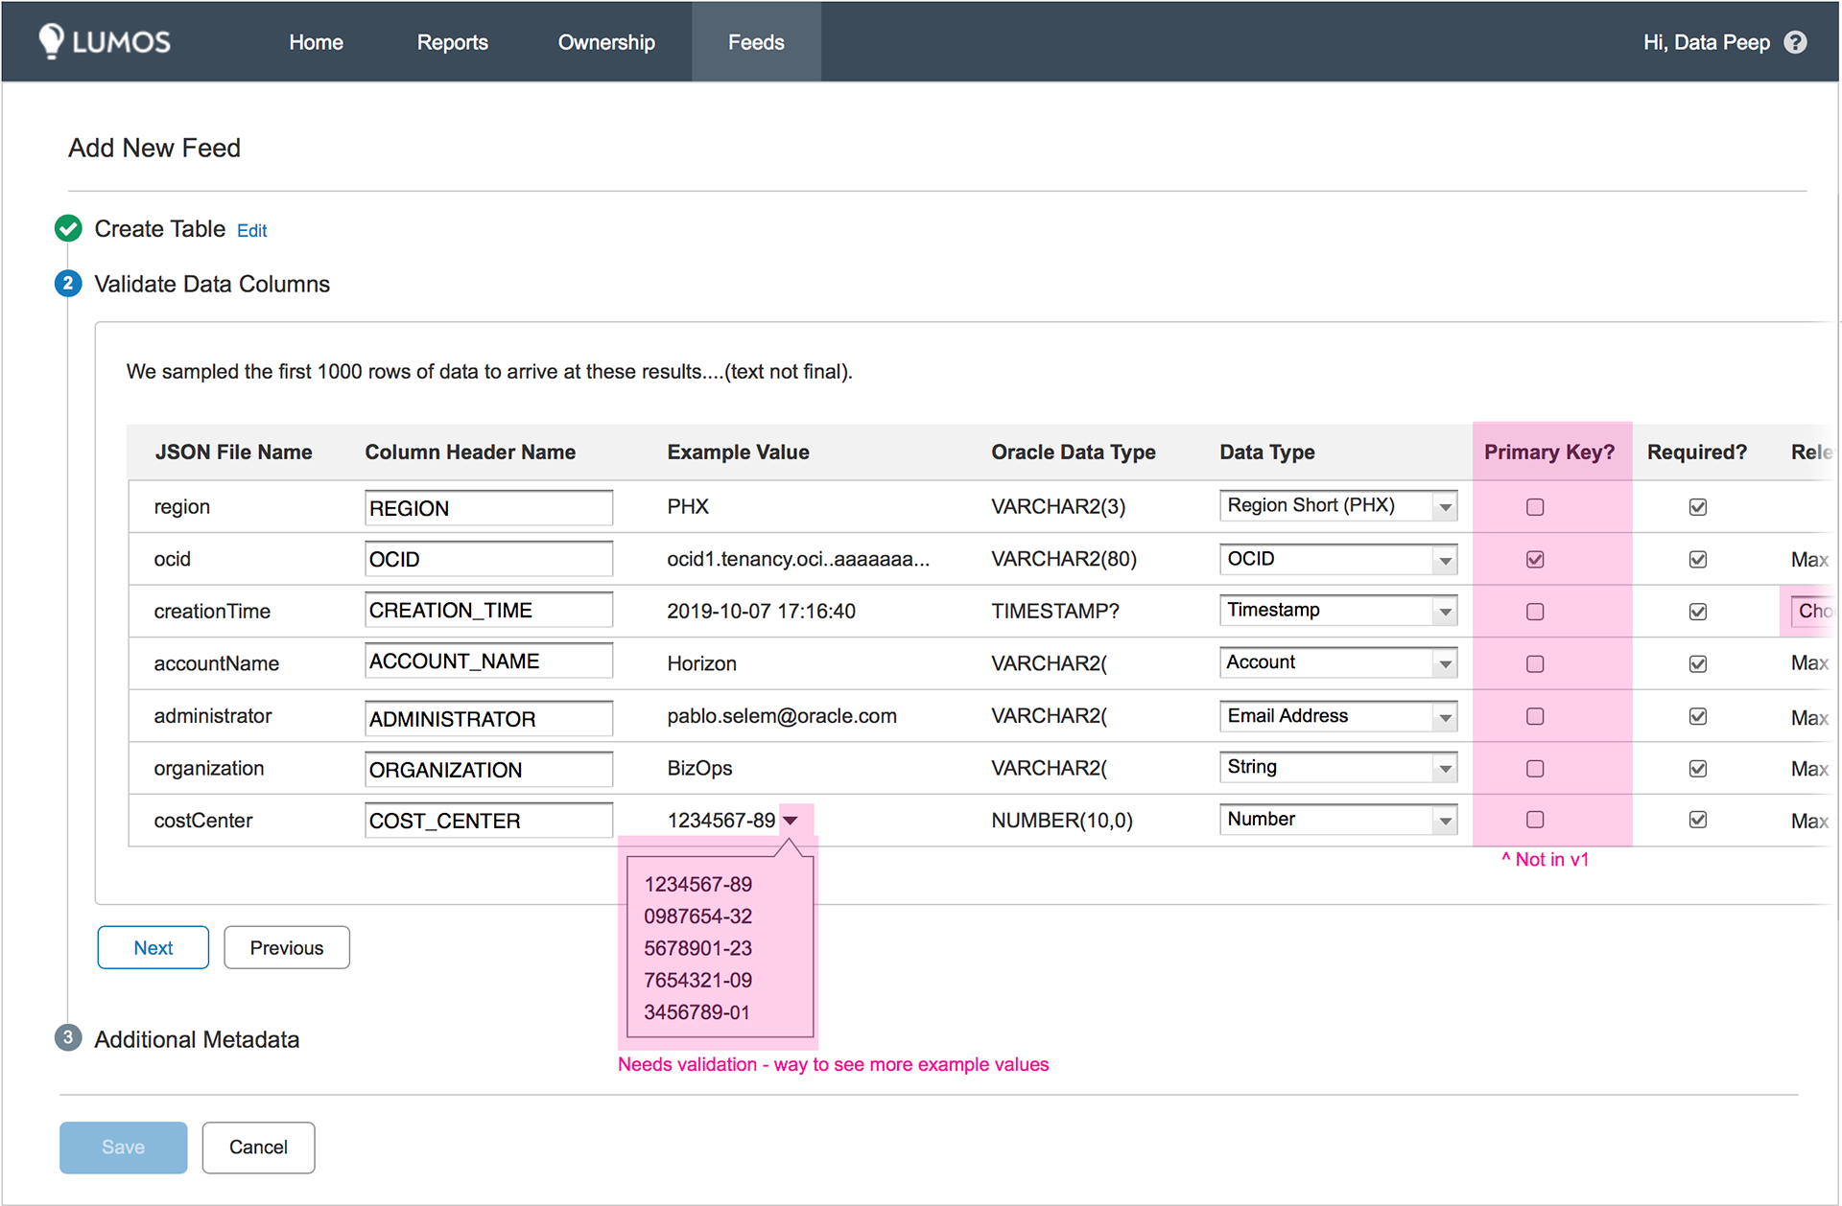Image resolution: width=1842 pixels, height=1206 pixels.
Task: Click the green Create Table checkmark icon
Action: [x=68, y=228]
